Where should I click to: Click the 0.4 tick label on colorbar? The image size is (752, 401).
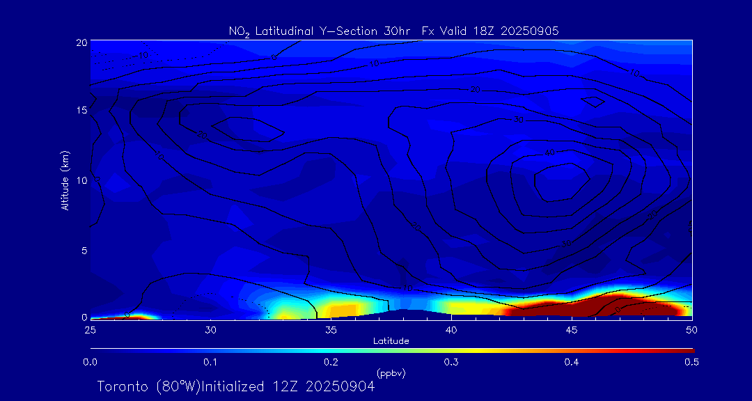(x=572, y=362)
